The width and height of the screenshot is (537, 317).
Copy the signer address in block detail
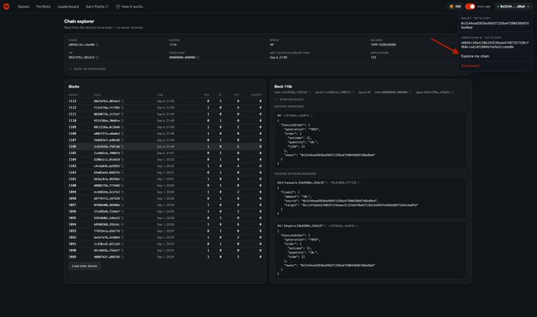pos(452,92)
